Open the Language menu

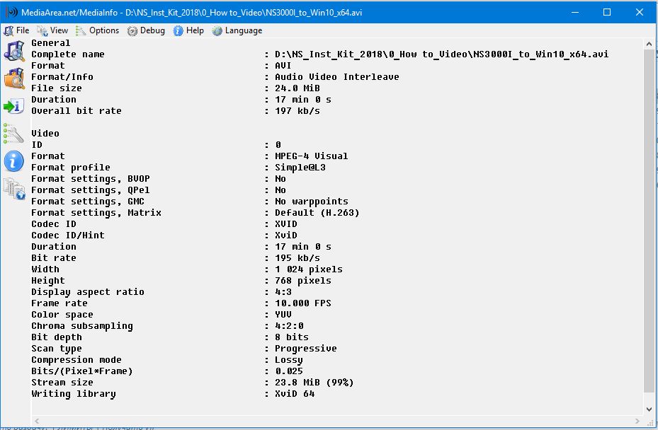click(237, 30)
